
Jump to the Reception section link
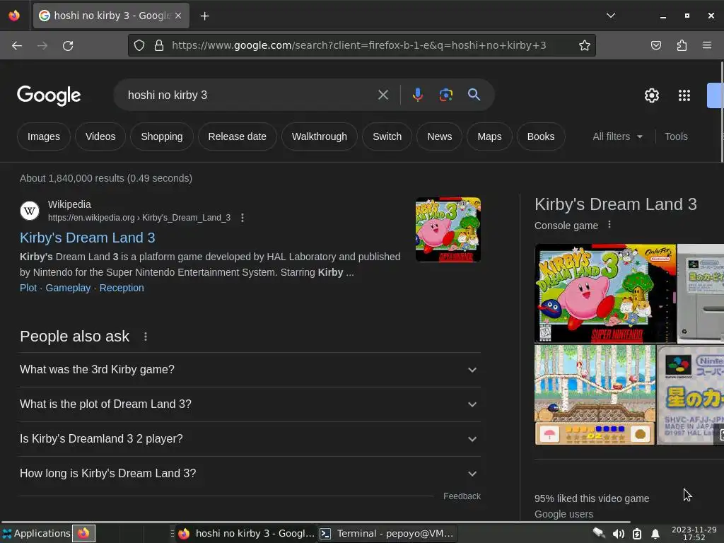122,288
